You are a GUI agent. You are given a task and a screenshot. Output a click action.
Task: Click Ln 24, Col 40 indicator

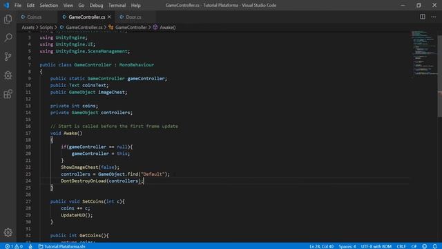[321, 246]
